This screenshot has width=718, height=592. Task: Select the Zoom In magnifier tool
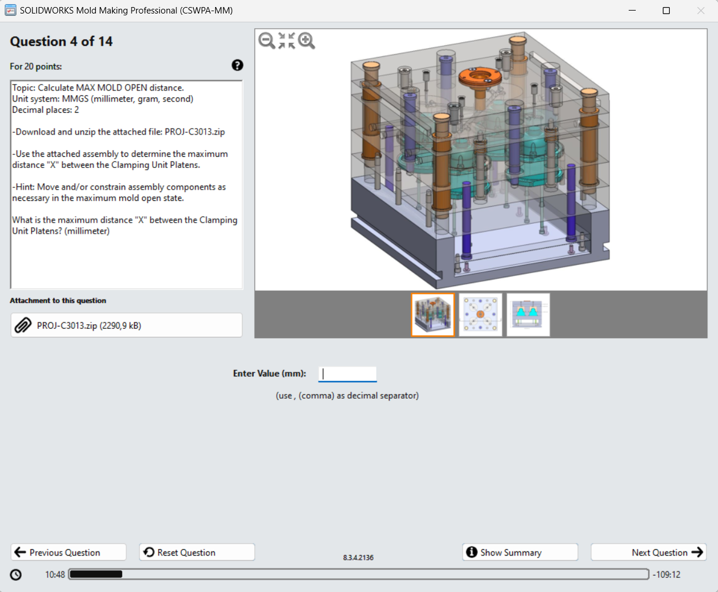tap(306, 41)
